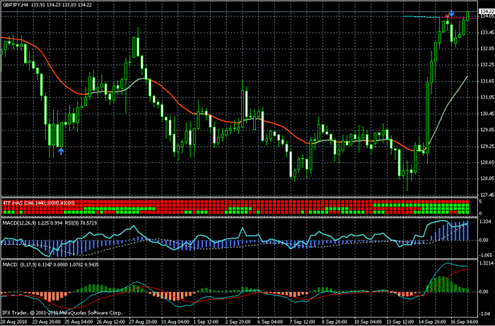Click the 10 Sep 04:00 time label

pos(368,322)
